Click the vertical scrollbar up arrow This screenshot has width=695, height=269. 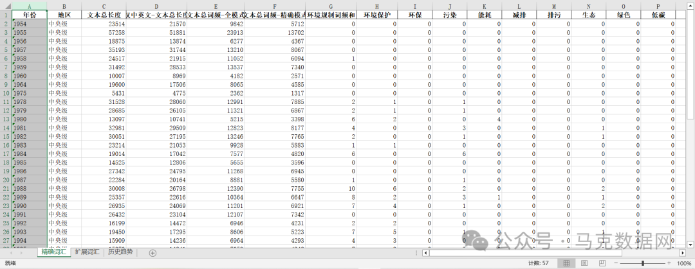point(690,5)
